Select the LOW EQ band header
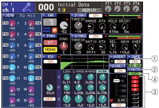 pyautogui.click(x=67, y=72)
